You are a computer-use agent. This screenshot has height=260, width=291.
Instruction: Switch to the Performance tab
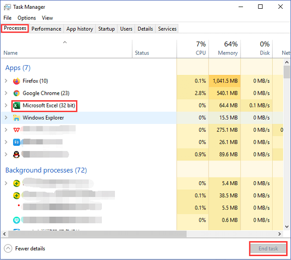47,29
